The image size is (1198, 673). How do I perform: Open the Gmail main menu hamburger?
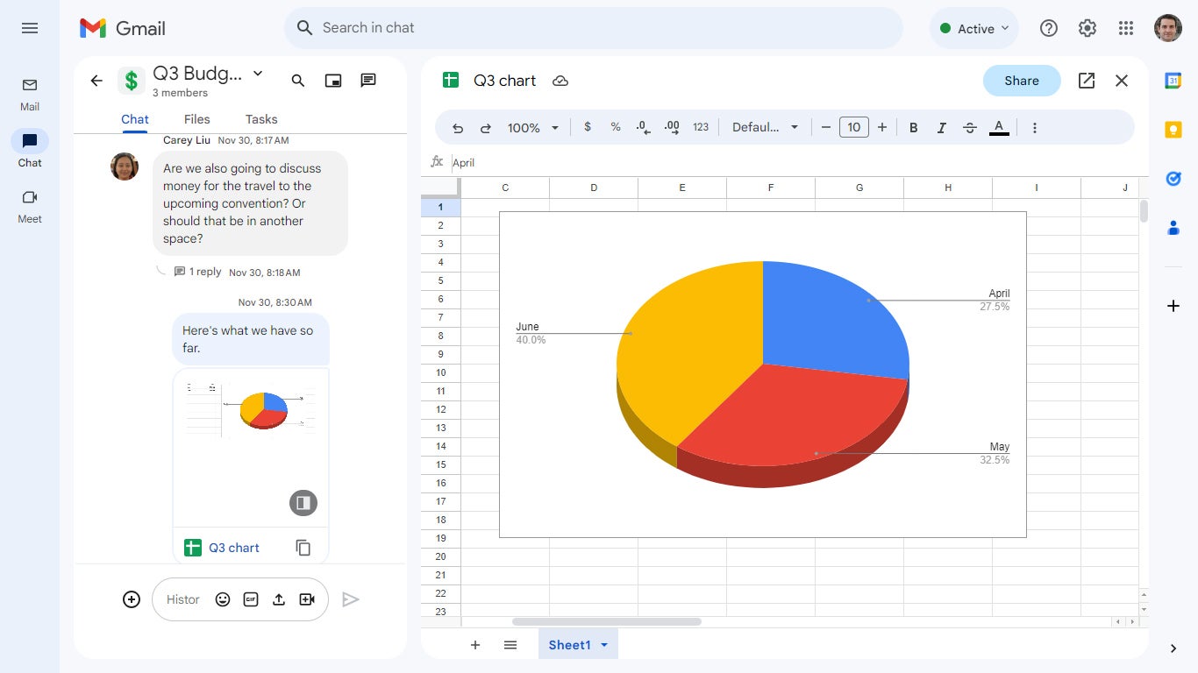[30, 28]
